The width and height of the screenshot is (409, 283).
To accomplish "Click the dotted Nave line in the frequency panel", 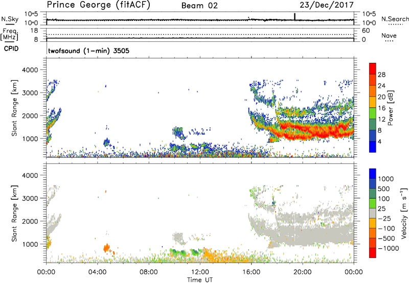I will pyautogui.click(x=200, y=34).
